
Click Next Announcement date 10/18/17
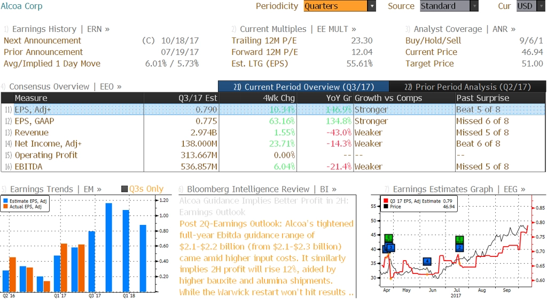(x=180, y=41)
